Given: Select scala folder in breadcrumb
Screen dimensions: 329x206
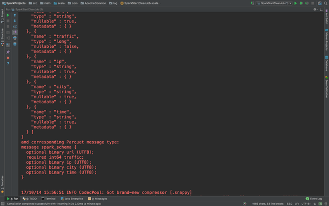Looking at the screenshot, I should point(59,3).
